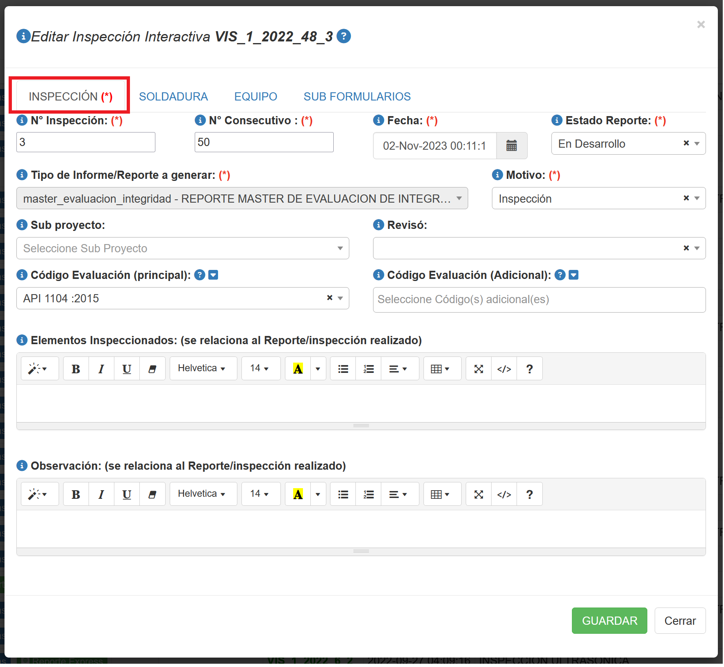Image resolution: width=724 pixels, height=667 pixels.
Task: Insert unordered list in Elementos Inspeccionados editor
Action: pyautogui.click(x=343, y=369)
